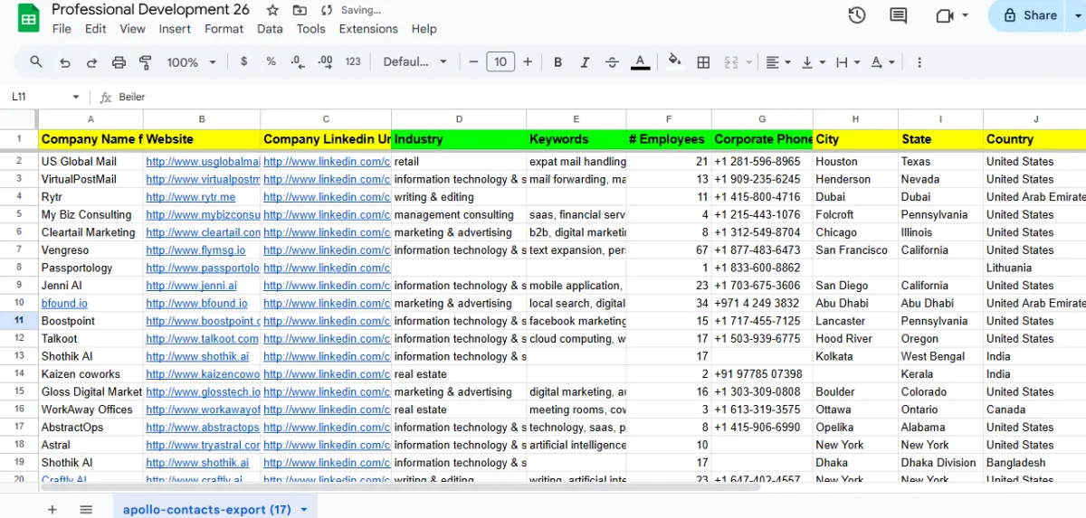Select the paint format roller

pos(146,62)
